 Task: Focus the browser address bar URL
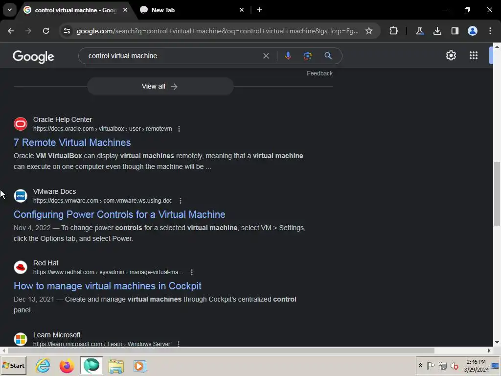pos(217,31)
